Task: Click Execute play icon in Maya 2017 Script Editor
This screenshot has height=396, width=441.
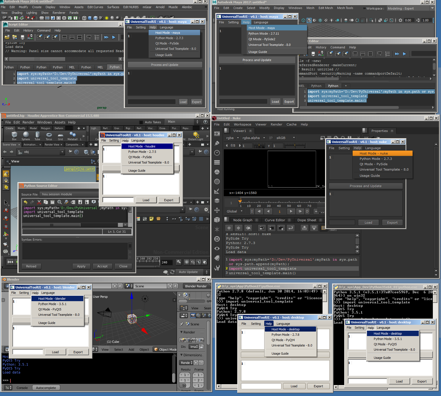Action: tap(404, 54)
